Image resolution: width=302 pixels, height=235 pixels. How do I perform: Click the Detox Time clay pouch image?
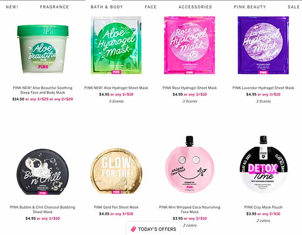pyautogui.click(x=263, y=164)
